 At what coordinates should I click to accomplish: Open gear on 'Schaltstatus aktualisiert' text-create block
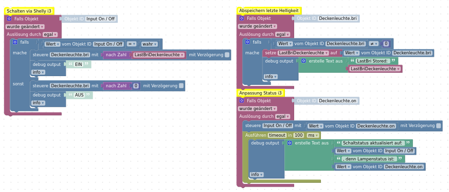click(x=290, y=143)
